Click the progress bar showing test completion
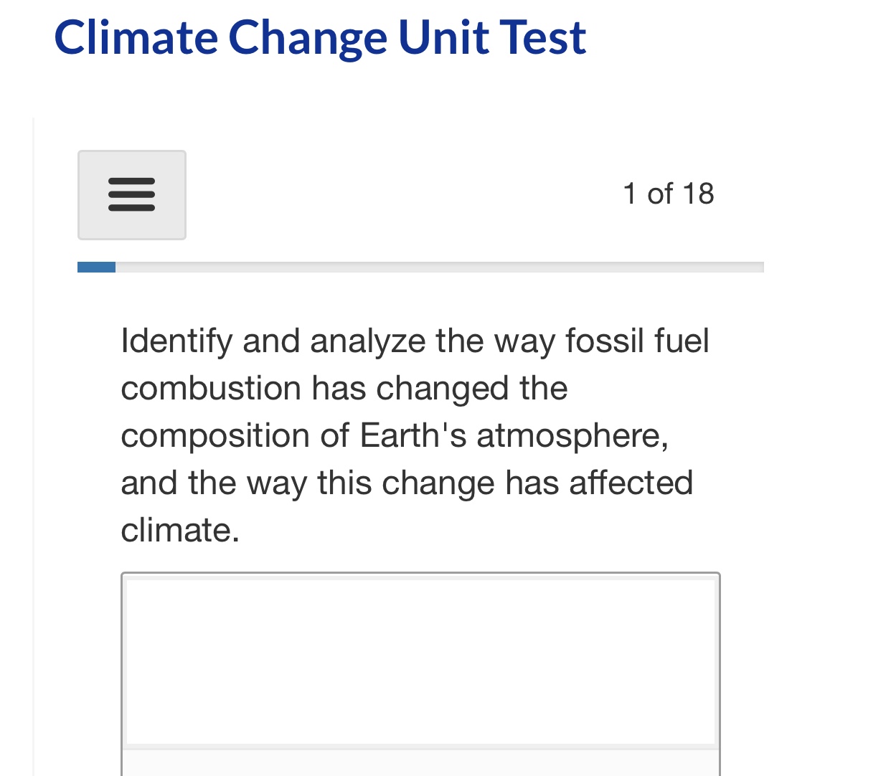891x776 pixels. click(420, 266)
